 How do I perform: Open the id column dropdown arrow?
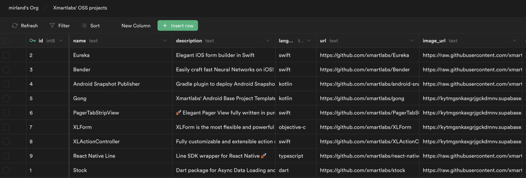tap(61, 41)
